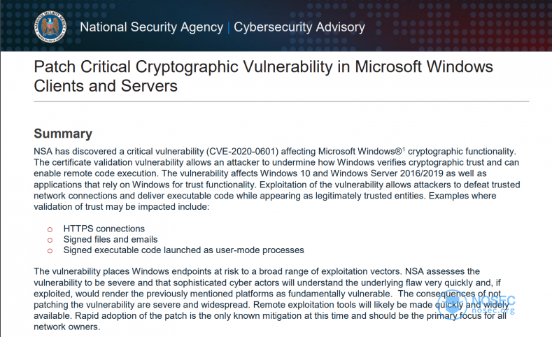This screenshot has height=337, width=552.
Task: Click the nosec.org watermark text
Action: [x=493, y=310]
